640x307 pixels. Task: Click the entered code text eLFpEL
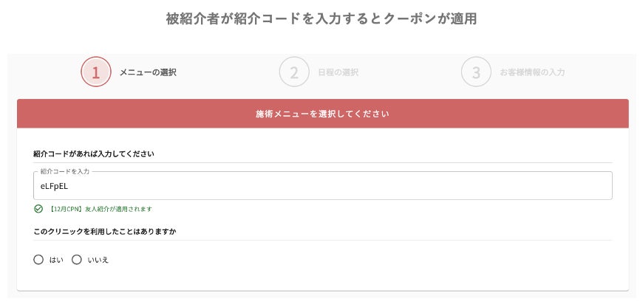(x=55, y=186)
